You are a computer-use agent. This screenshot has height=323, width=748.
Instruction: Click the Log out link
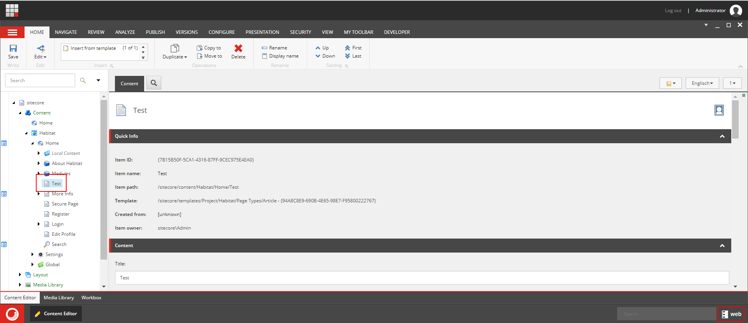[x=673, y=11]
